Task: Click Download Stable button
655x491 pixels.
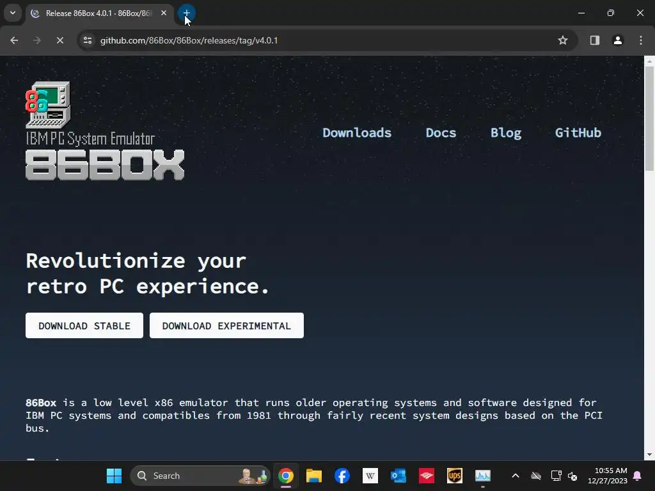Action: pyautogui.click(x=84, y=325)
